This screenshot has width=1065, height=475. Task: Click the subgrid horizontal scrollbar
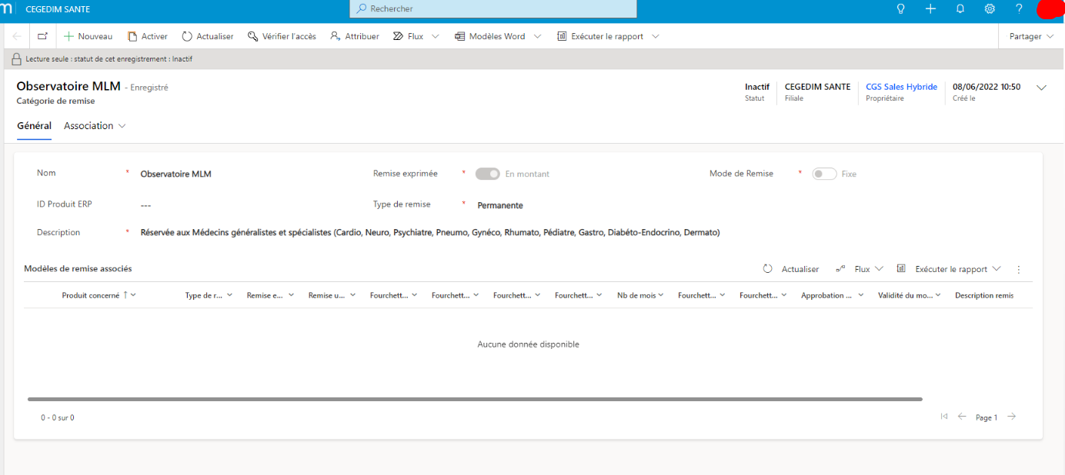tap(474, 399)
